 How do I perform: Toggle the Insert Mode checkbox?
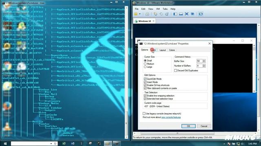coord(145,82)
